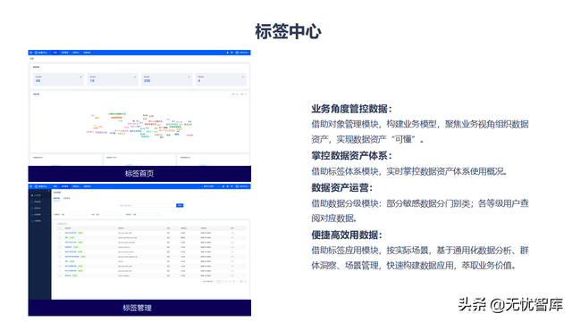
Task: Click the sidebar collapse icon atop the dark sidebar
Action: (48, 191)
